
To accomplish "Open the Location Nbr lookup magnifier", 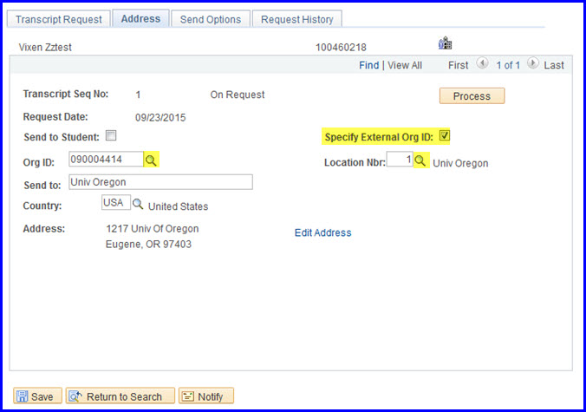I will tap(420, 161).
